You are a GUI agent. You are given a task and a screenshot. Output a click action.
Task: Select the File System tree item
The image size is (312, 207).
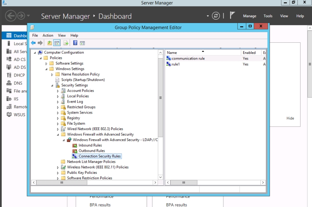pos(76,123)
